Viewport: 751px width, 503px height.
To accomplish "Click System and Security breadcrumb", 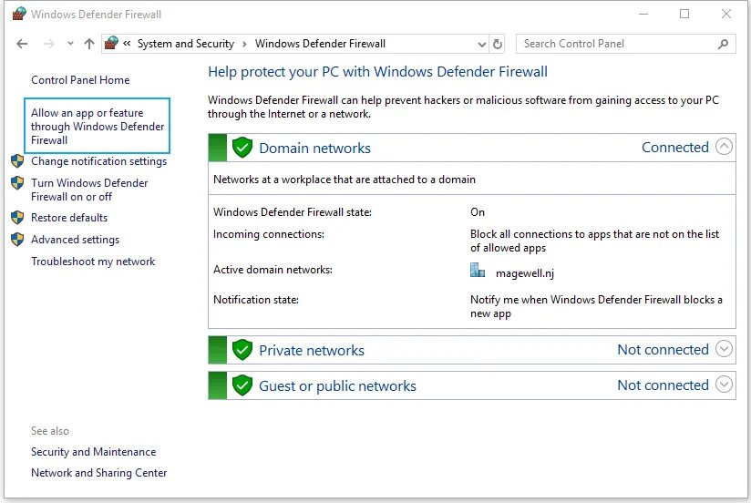I will click(x=186, y=44).
